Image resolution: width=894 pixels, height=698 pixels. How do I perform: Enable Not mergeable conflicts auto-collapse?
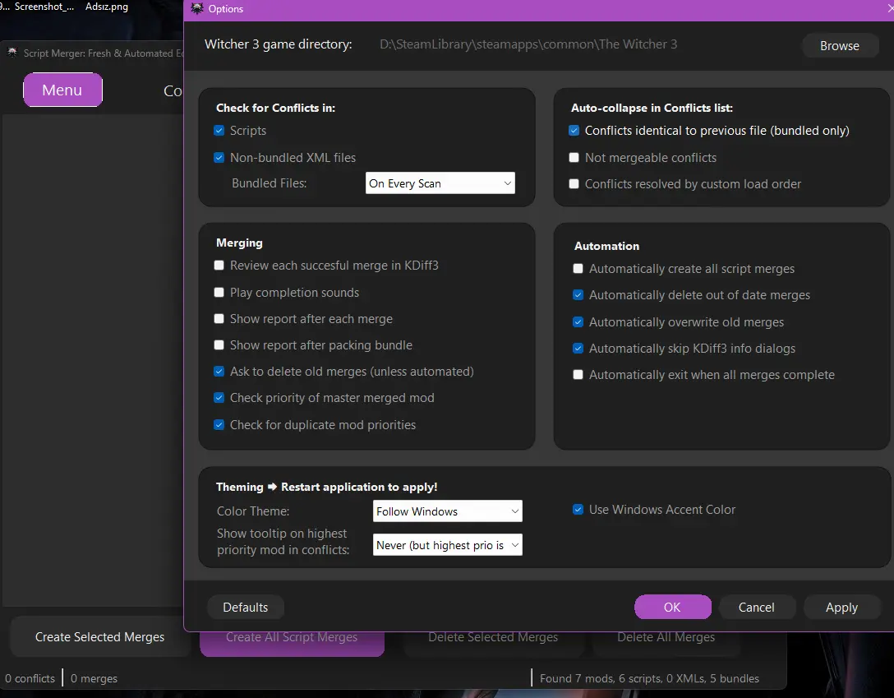click(574, 157)
